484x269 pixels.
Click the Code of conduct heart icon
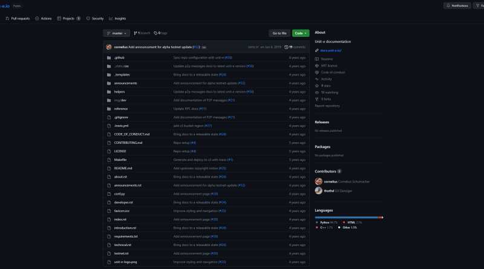316,73
